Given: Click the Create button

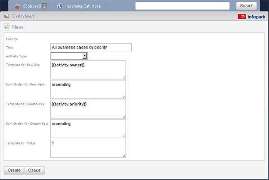Looking at the screenshot, I should point(14,170).
